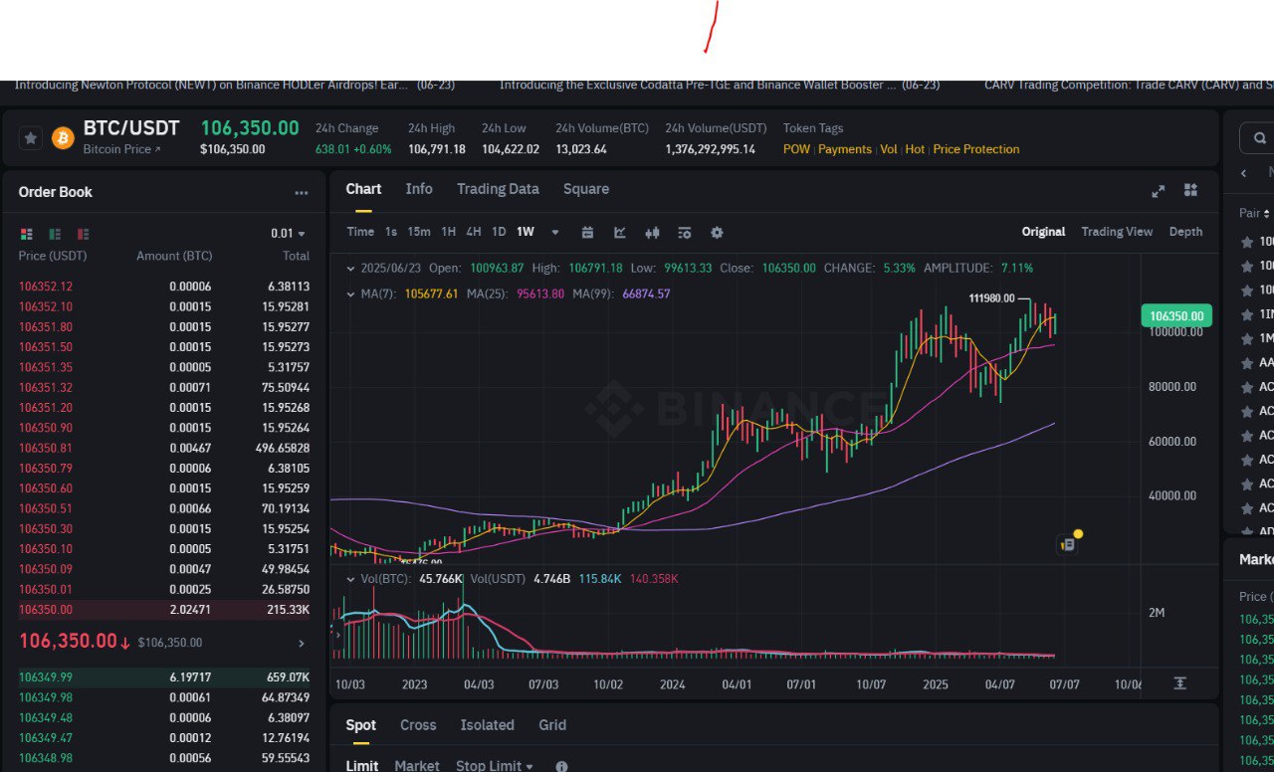Collapse the MA indicator line chevron
The width and height of the screenshot is (1274, 772).
349,294
